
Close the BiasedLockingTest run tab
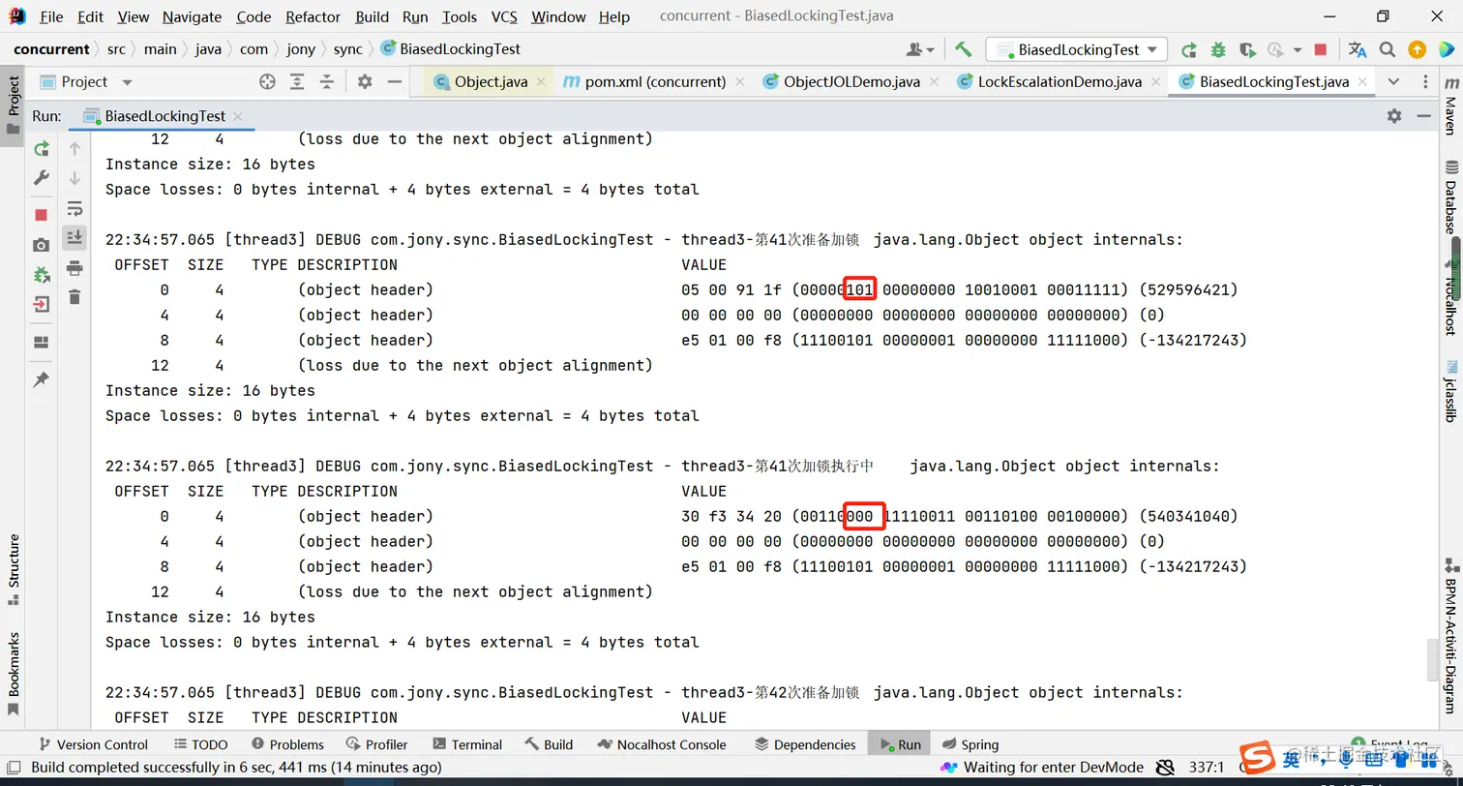[x=238, y=116]
